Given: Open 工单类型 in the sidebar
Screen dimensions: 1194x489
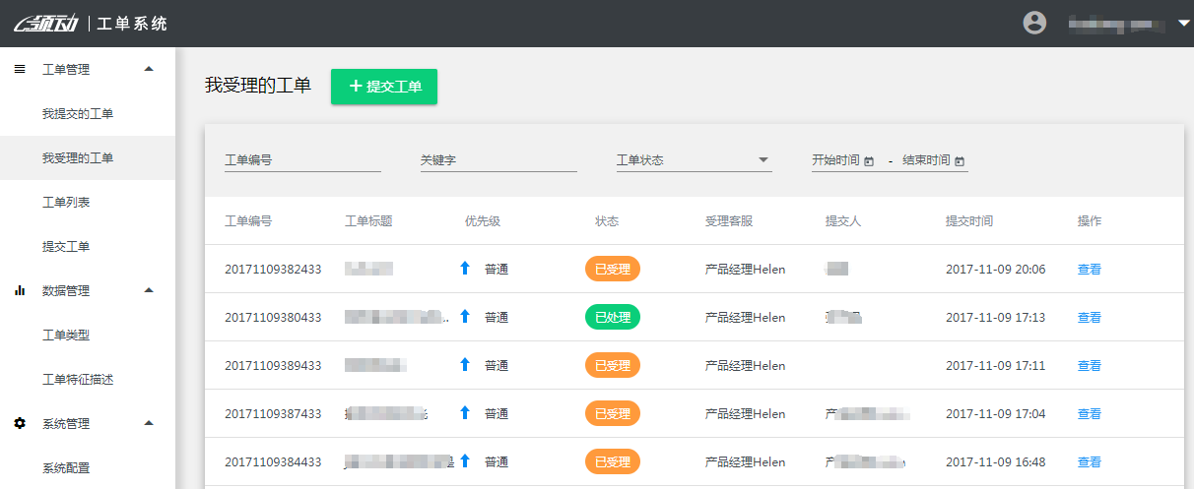Looking at the screenshot, I should coord(66,335).
